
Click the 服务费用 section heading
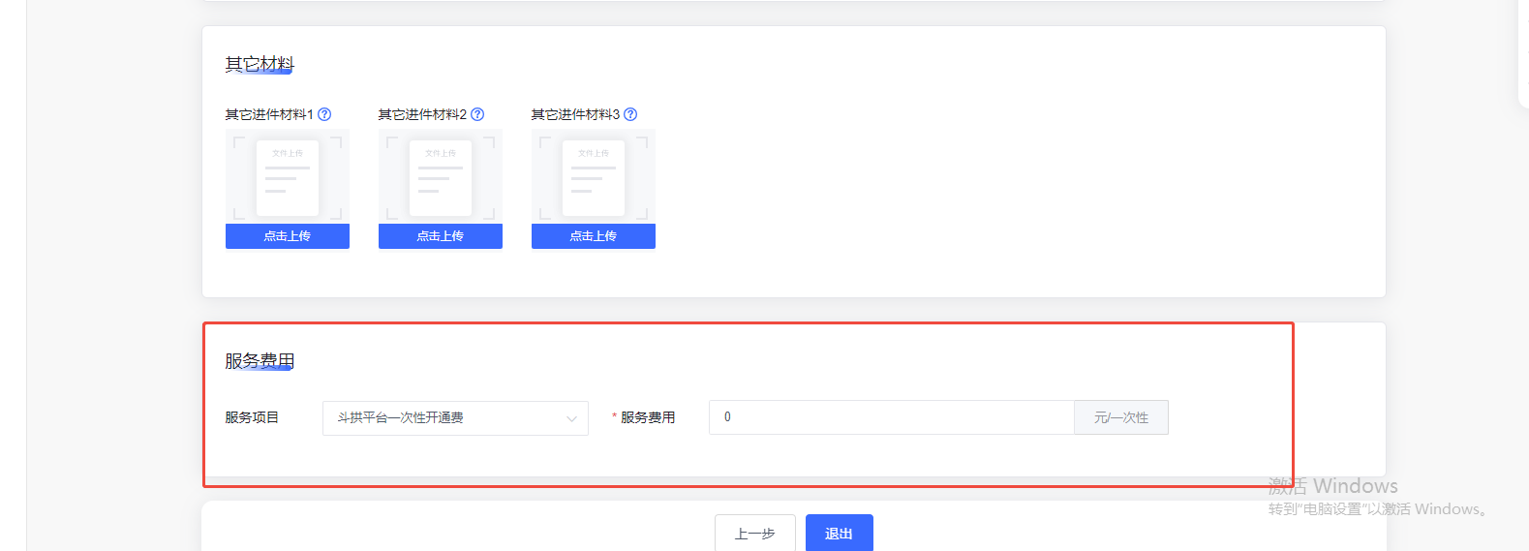click(259, 361)
